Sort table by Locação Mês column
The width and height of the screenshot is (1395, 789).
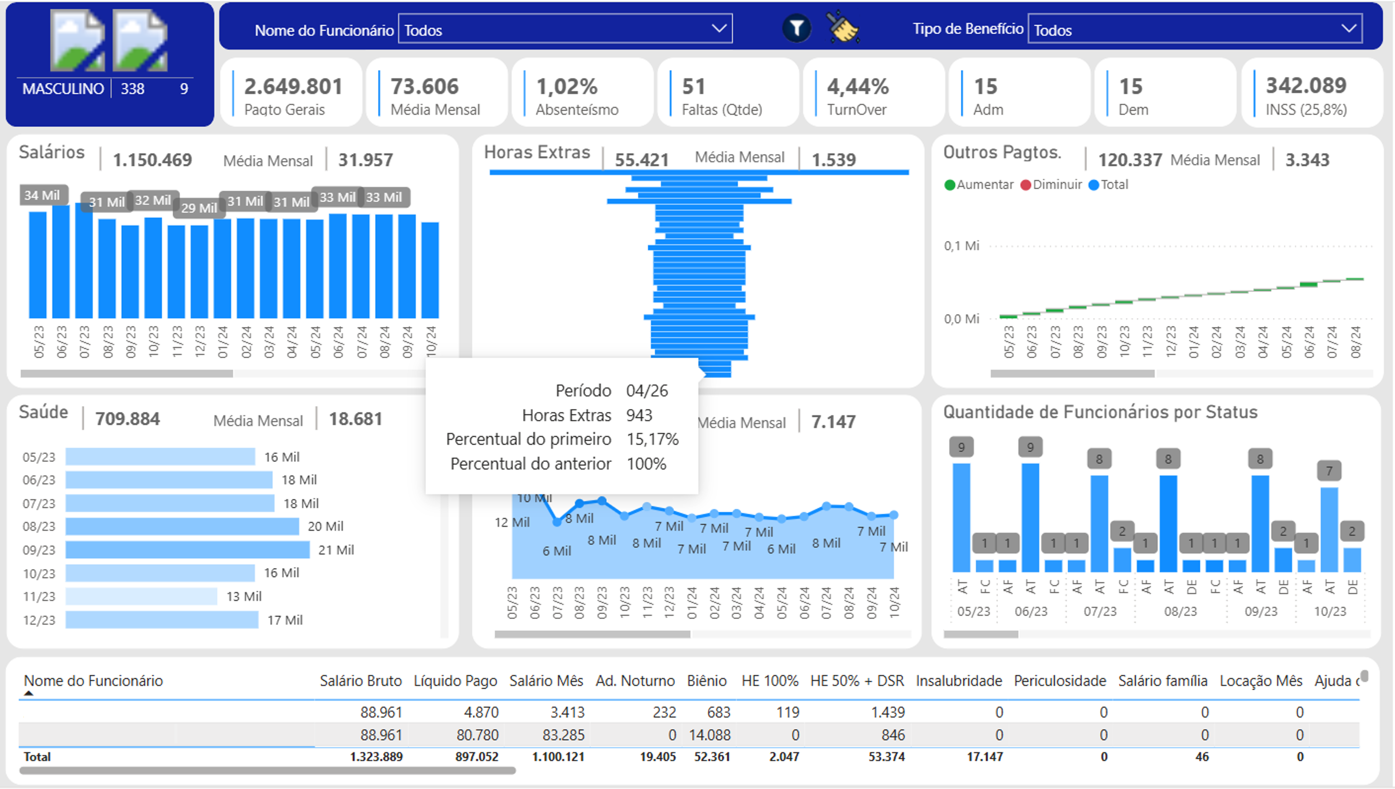(x=1261, y=681)
